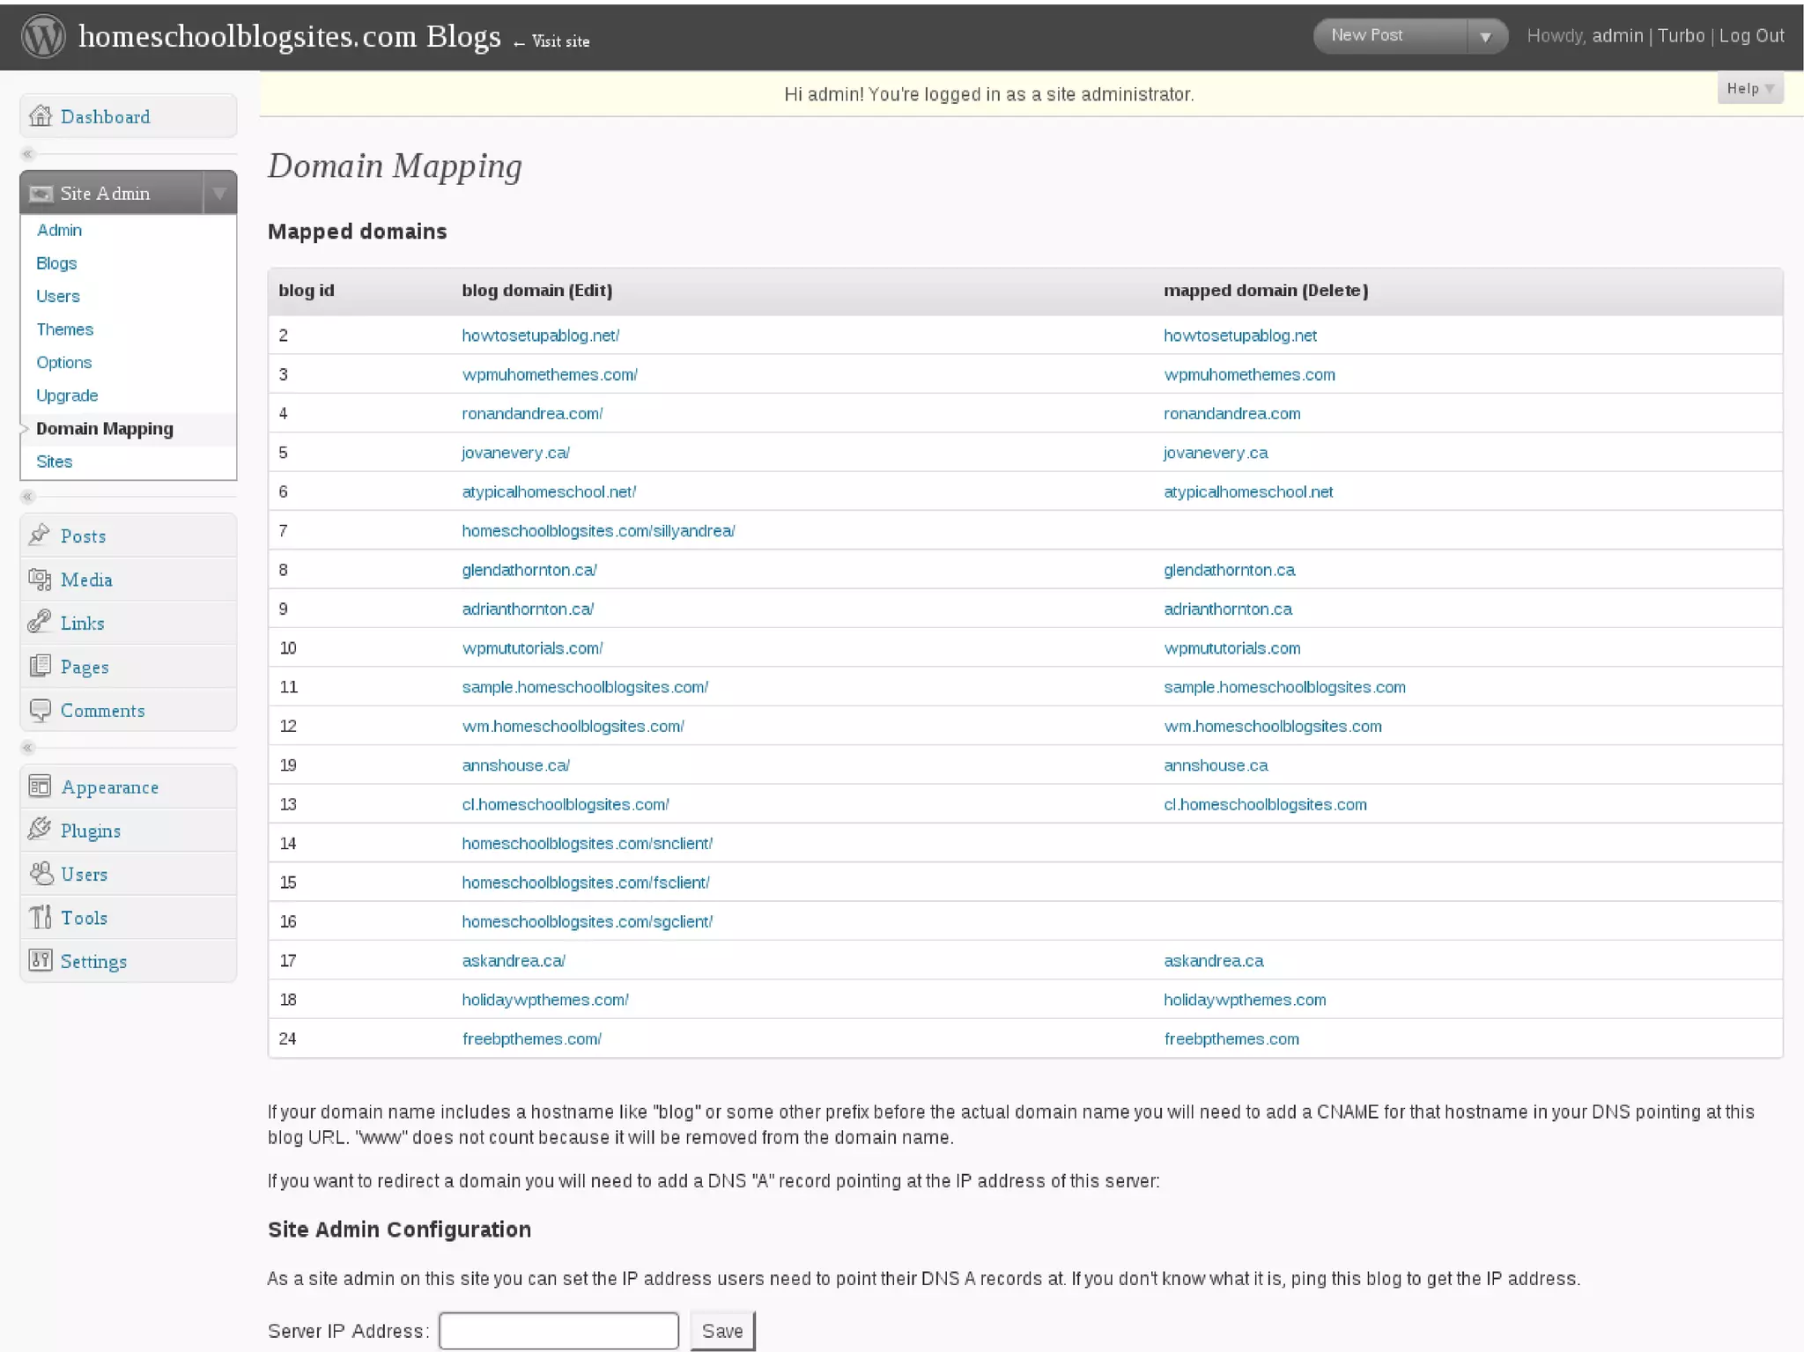Click the Tools icon in sidebar
The width and height of the screenshot is (1804, 1352).
pyautogui.click(x=40, y=917)
